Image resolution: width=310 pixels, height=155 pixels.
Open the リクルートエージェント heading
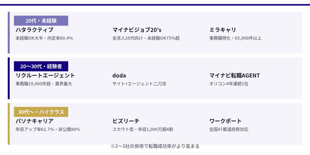click(x=45, y=75)
